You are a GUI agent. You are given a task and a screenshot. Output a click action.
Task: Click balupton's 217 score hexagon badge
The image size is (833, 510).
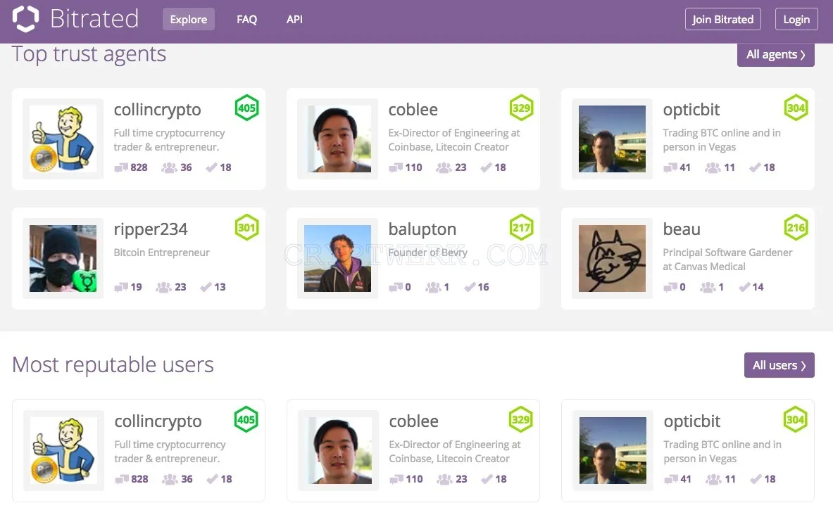click(521, 228)
